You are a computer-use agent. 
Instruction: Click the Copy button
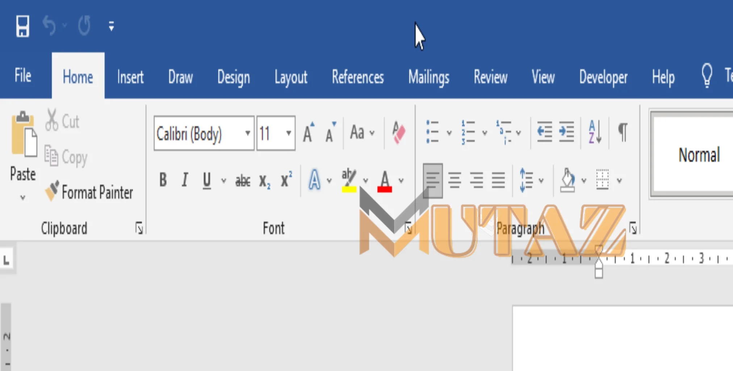pos(66,157)
